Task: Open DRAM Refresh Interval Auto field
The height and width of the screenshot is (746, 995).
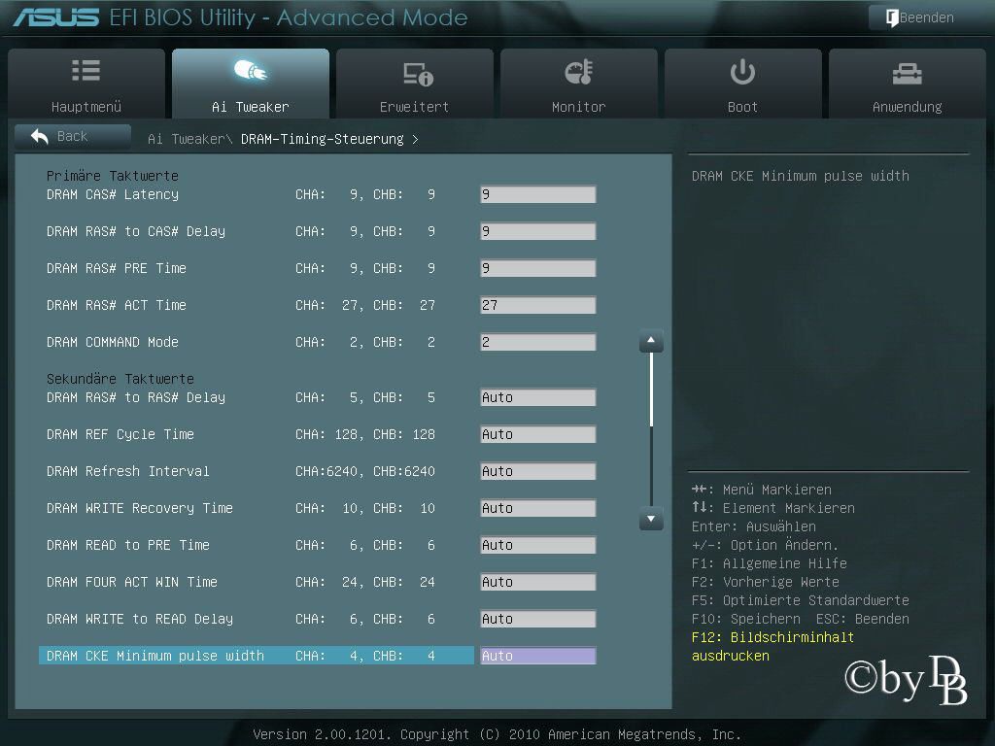Action: pyautogui.click(x=538, y=471)
